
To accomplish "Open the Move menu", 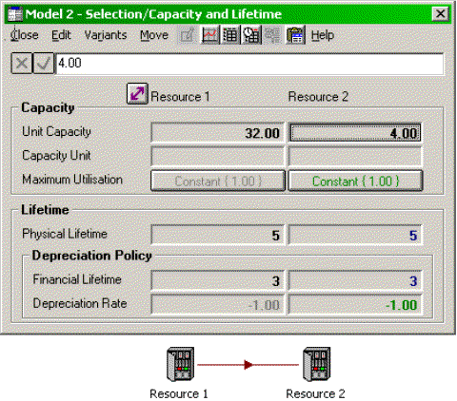I will (x=154, y=35).
